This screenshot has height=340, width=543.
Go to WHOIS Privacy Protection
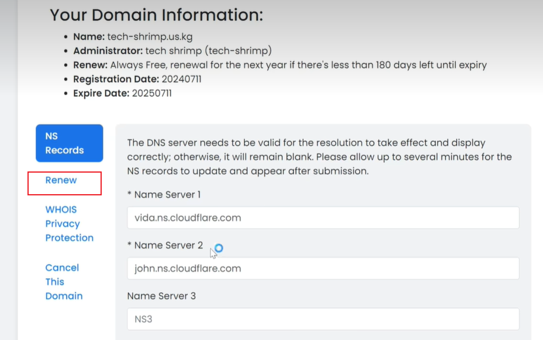click(x=69, y=223)
